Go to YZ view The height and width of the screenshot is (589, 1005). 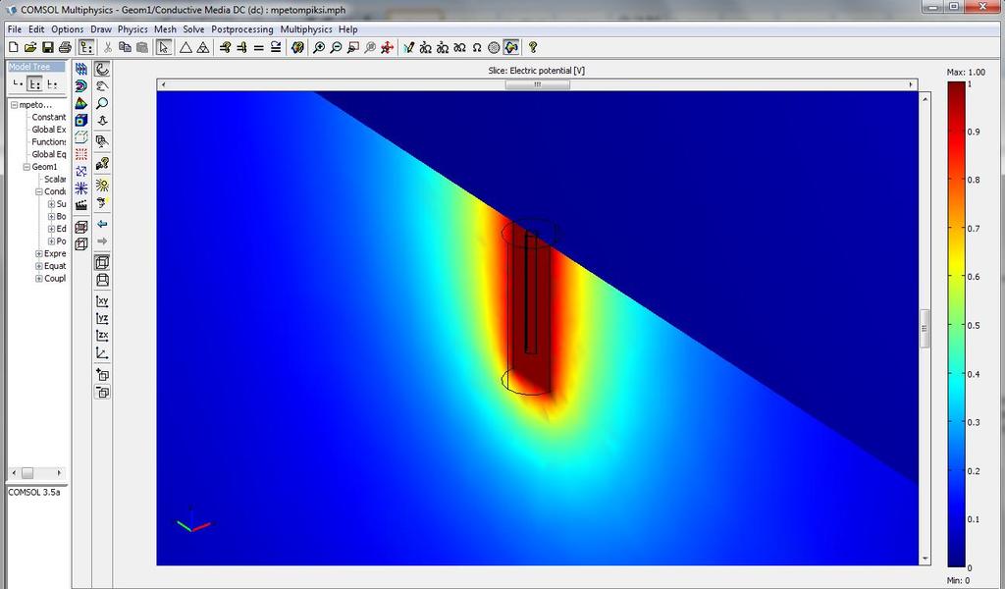click(x=102, y=318)
